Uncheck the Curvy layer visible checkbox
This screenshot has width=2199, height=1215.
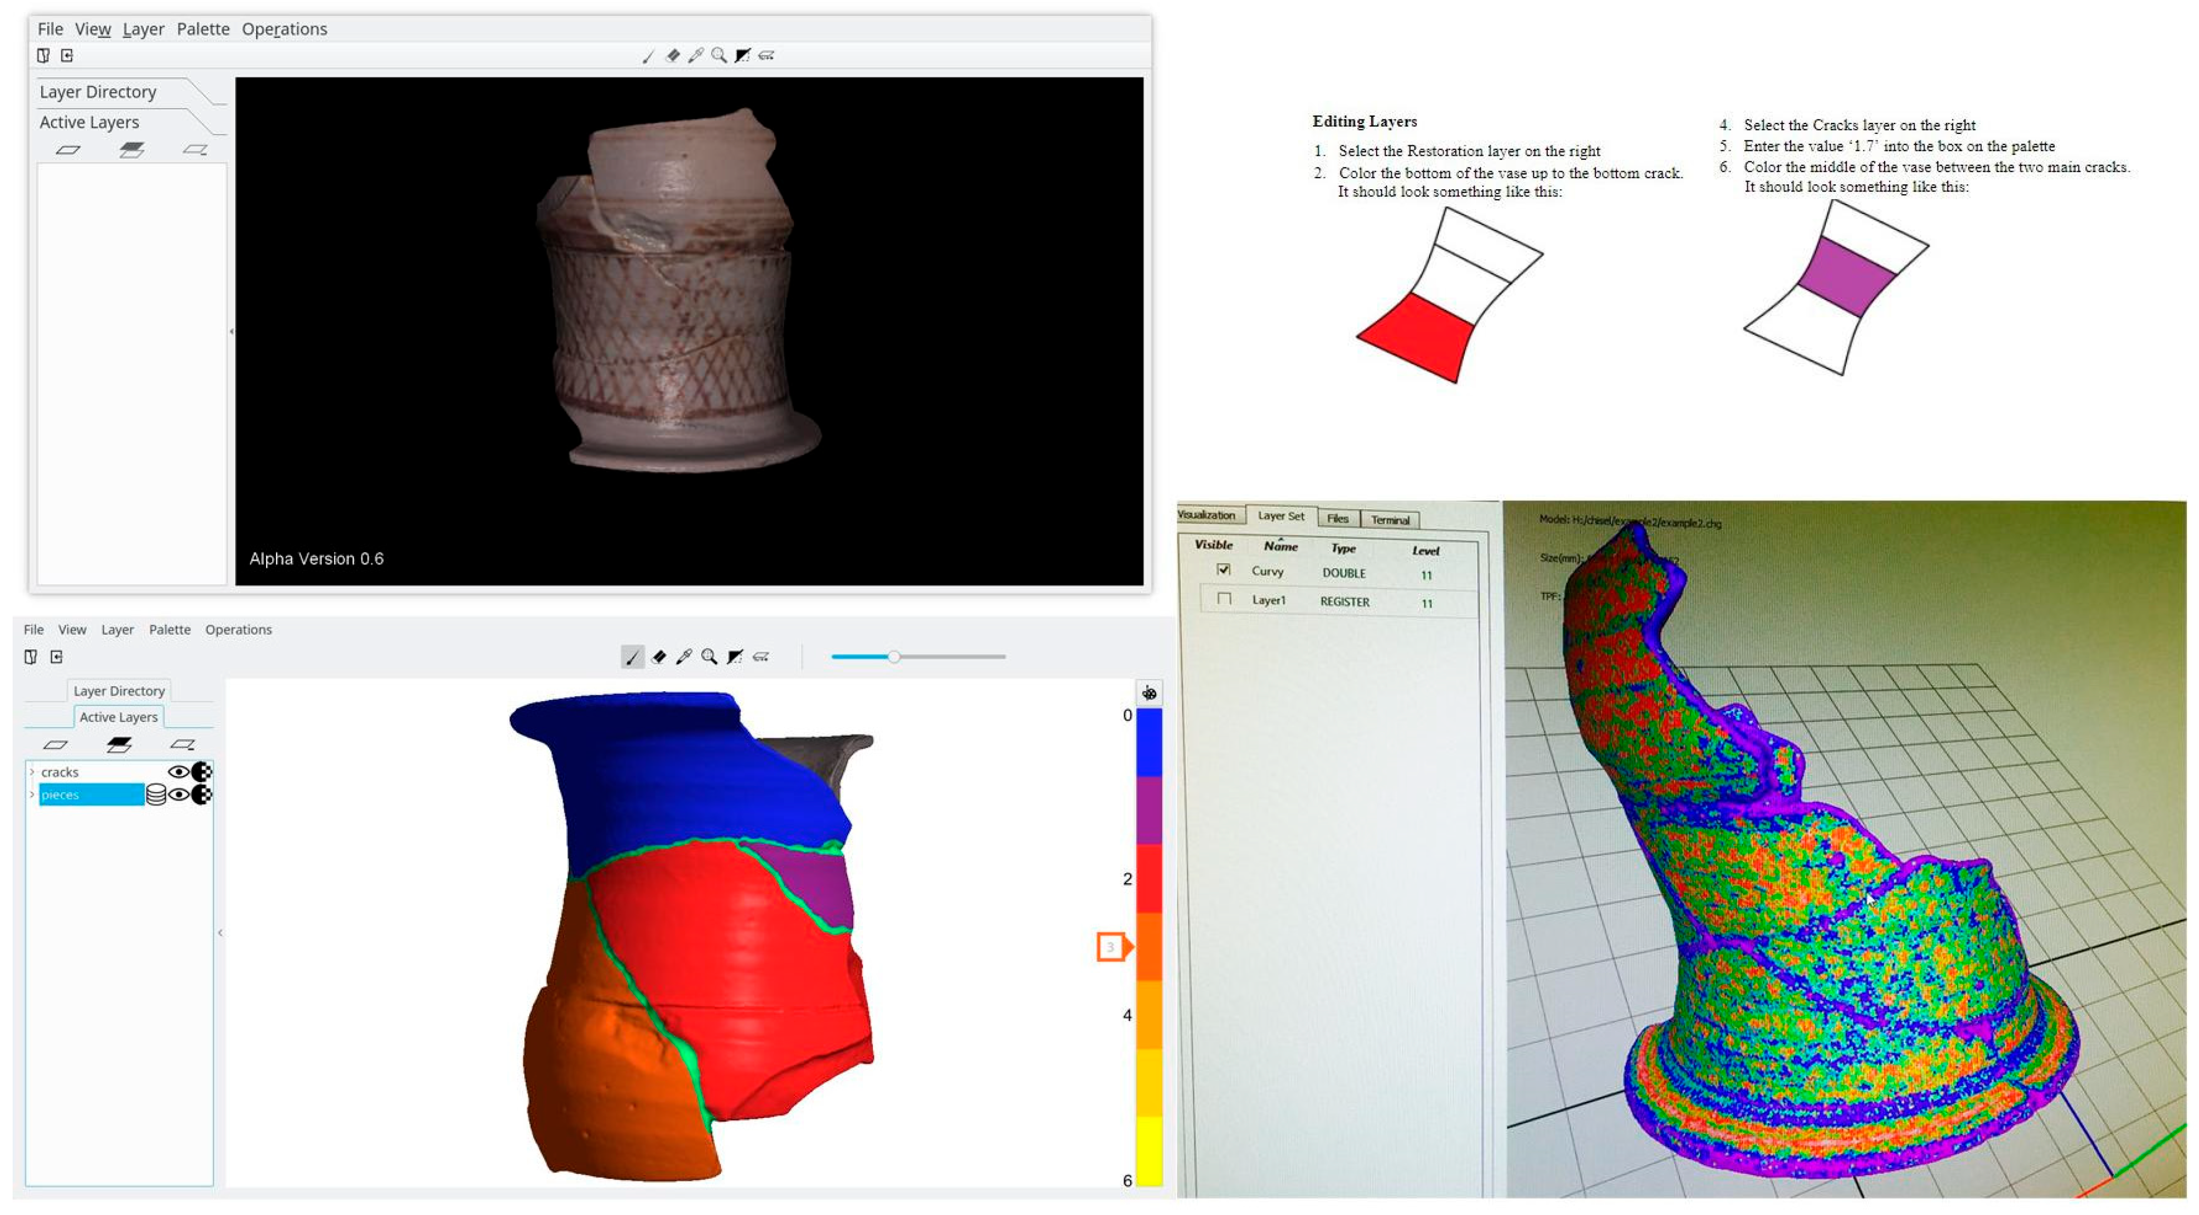coord(1223,569)
